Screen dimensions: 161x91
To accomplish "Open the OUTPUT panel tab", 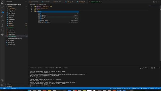I will (40, 68).
